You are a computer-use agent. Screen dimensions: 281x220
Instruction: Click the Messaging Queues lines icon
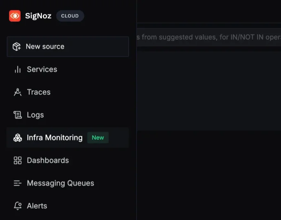pos(18,183)
